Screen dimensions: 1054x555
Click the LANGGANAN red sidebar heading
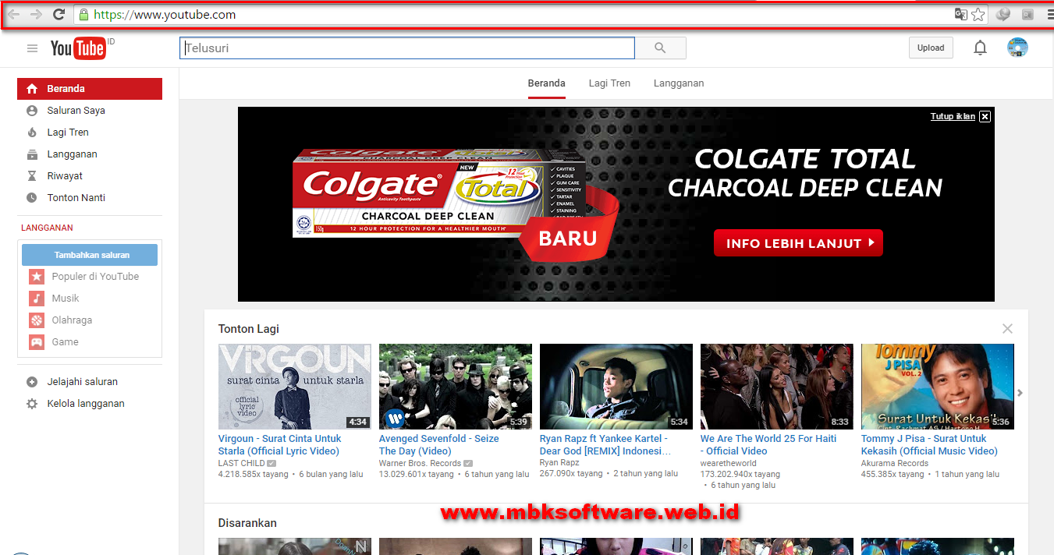pos(47,228)
